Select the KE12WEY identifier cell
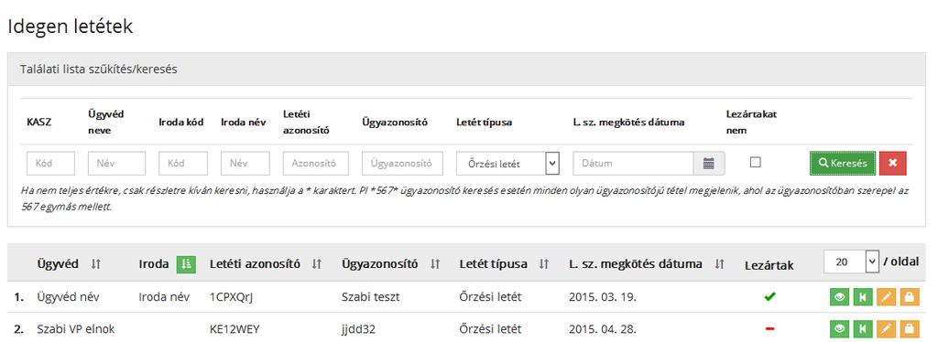 (x=234, y=329)
